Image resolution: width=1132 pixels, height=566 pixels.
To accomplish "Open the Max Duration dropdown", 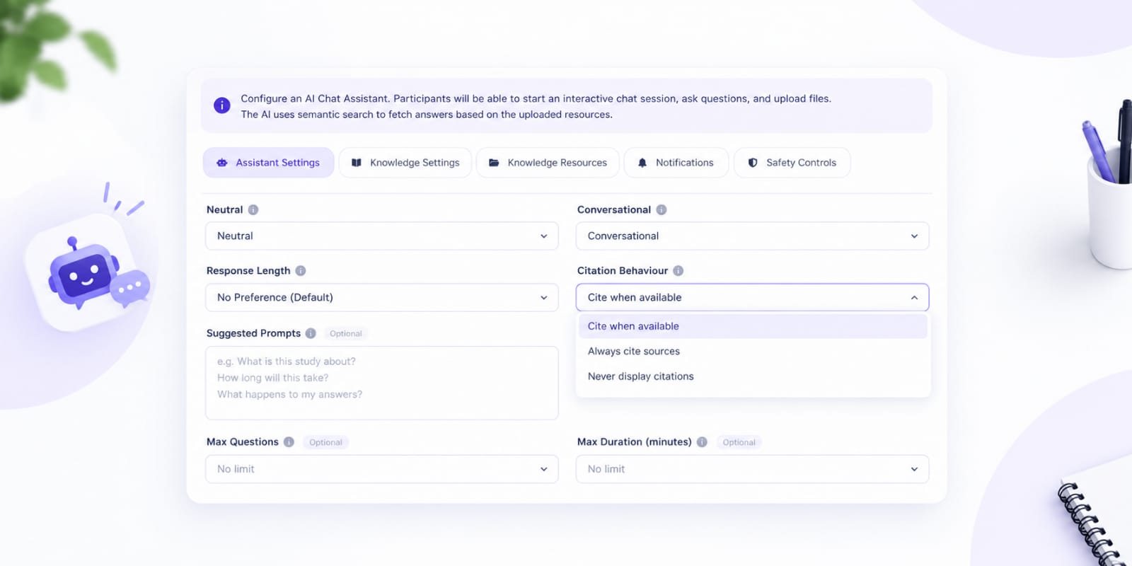I will 752,469.
